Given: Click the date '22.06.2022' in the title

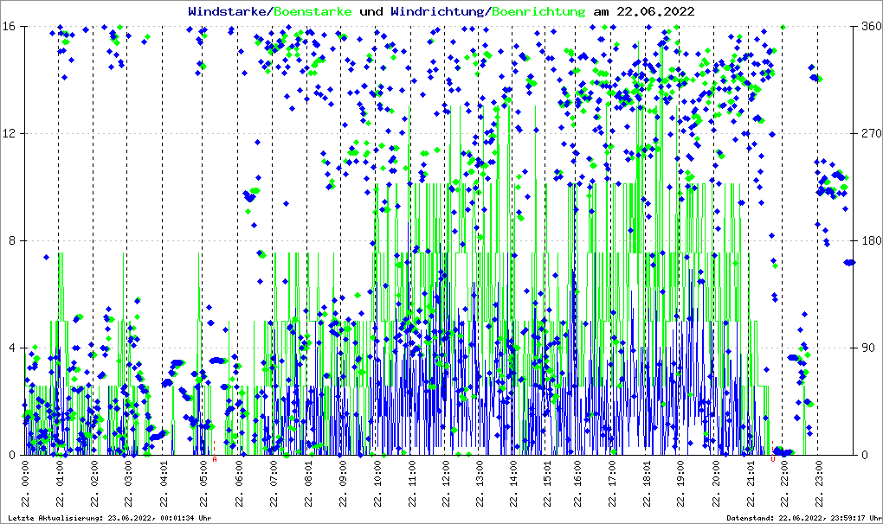Looking at the screenshot, I should pos(655,11).
